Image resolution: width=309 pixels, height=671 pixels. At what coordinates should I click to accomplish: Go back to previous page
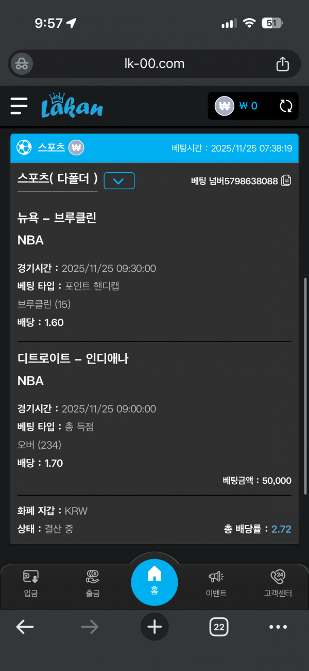[x=25, y=627]
